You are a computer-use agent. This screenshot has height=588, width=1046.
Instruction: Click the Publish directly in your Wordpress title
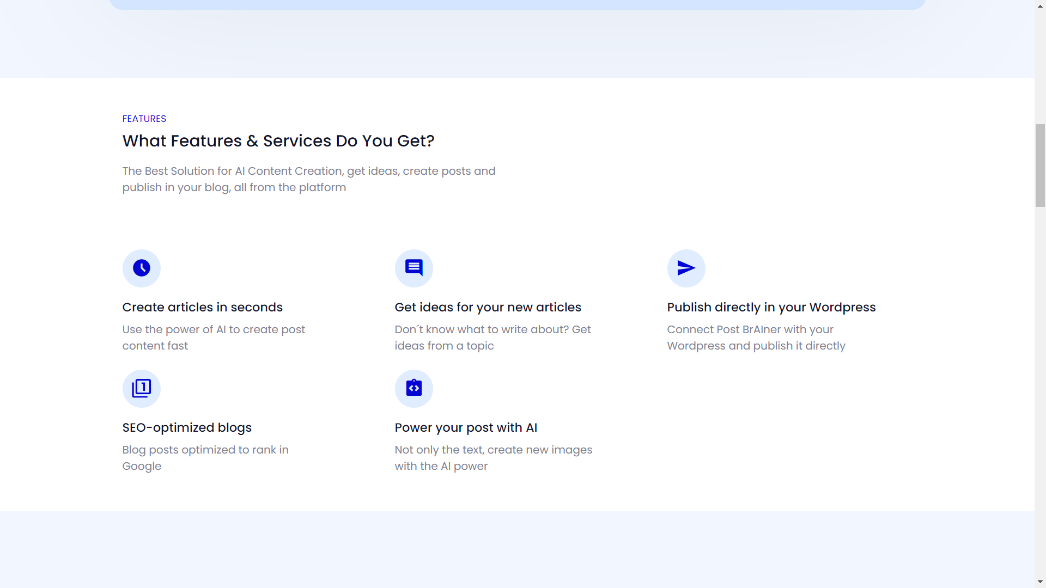click(771, 307)
